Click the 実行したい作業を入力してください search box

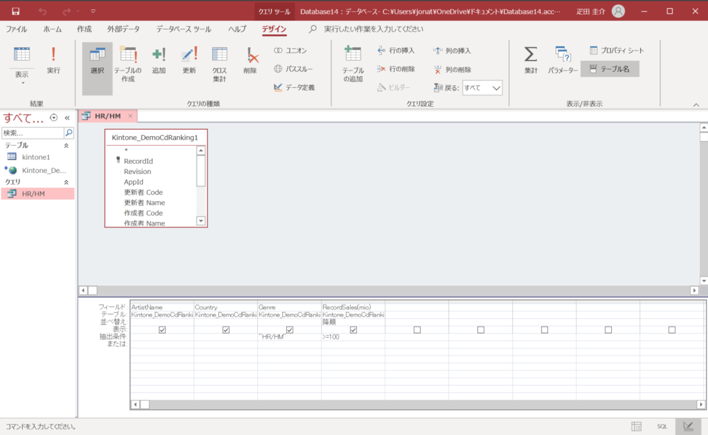[373, 29]
